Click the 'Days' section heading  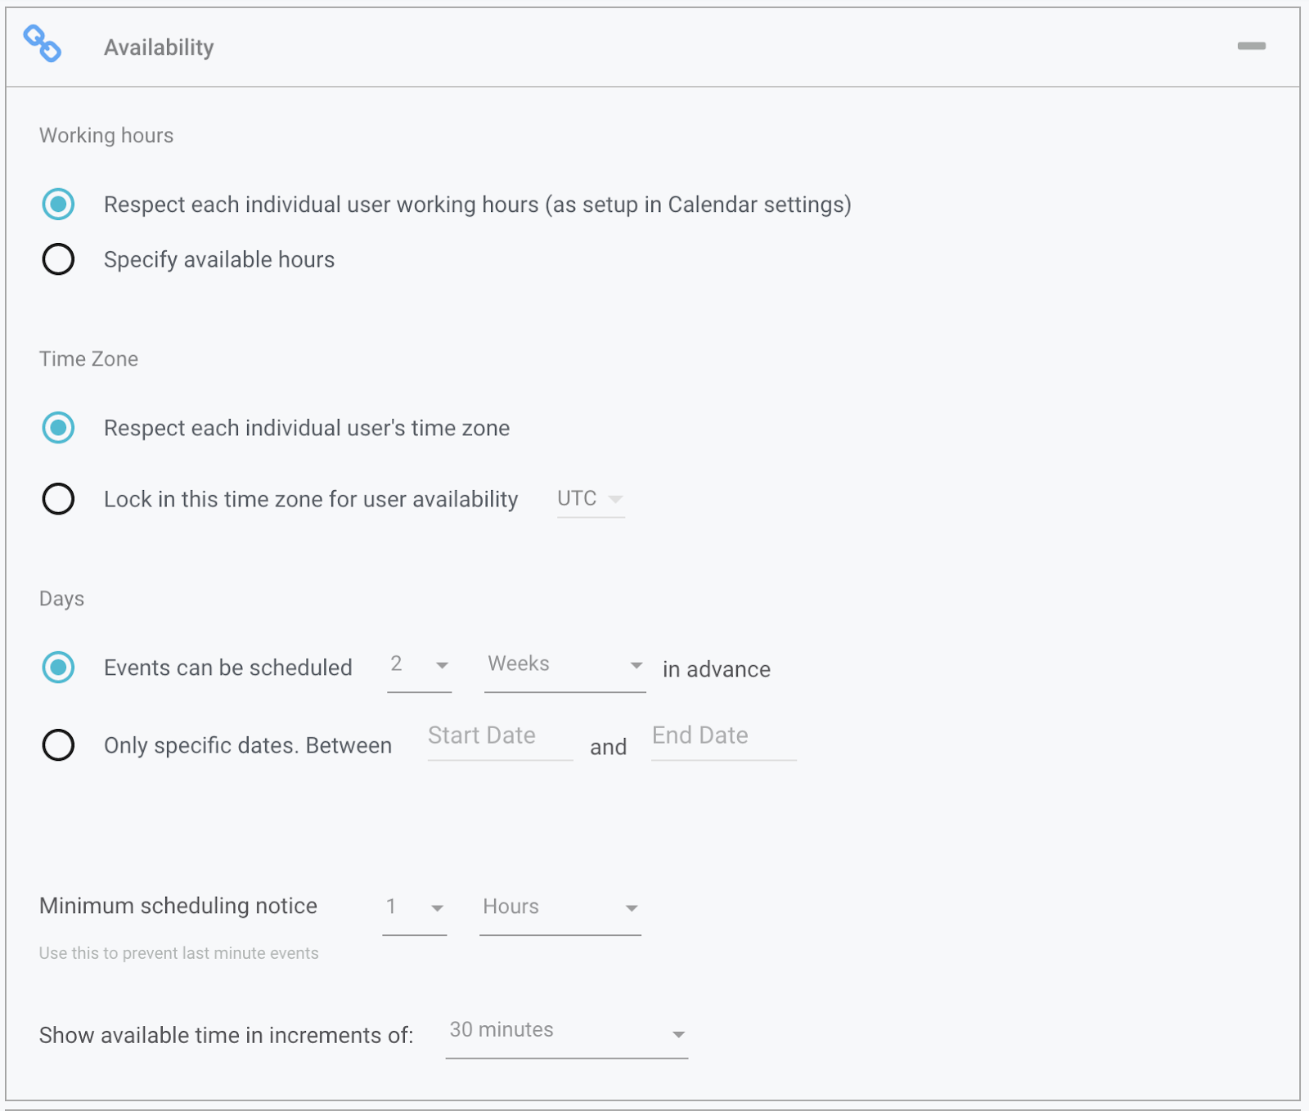tap(61, 598)
